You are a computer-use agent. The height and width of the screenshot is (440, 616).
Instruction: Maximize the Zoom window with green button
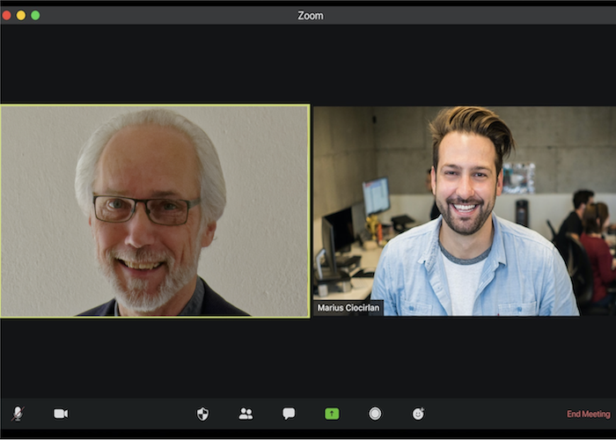tap(35, 15)
